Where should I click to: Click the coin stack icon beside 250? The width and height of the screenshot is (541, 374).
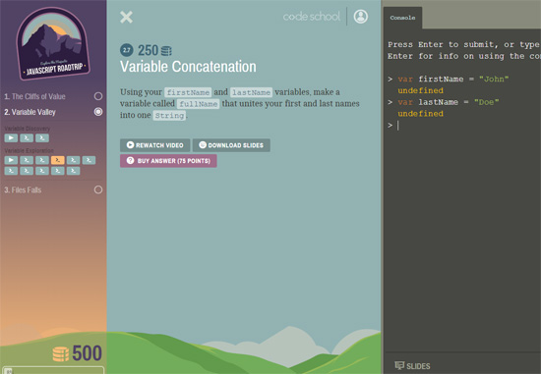pos(166,51)
